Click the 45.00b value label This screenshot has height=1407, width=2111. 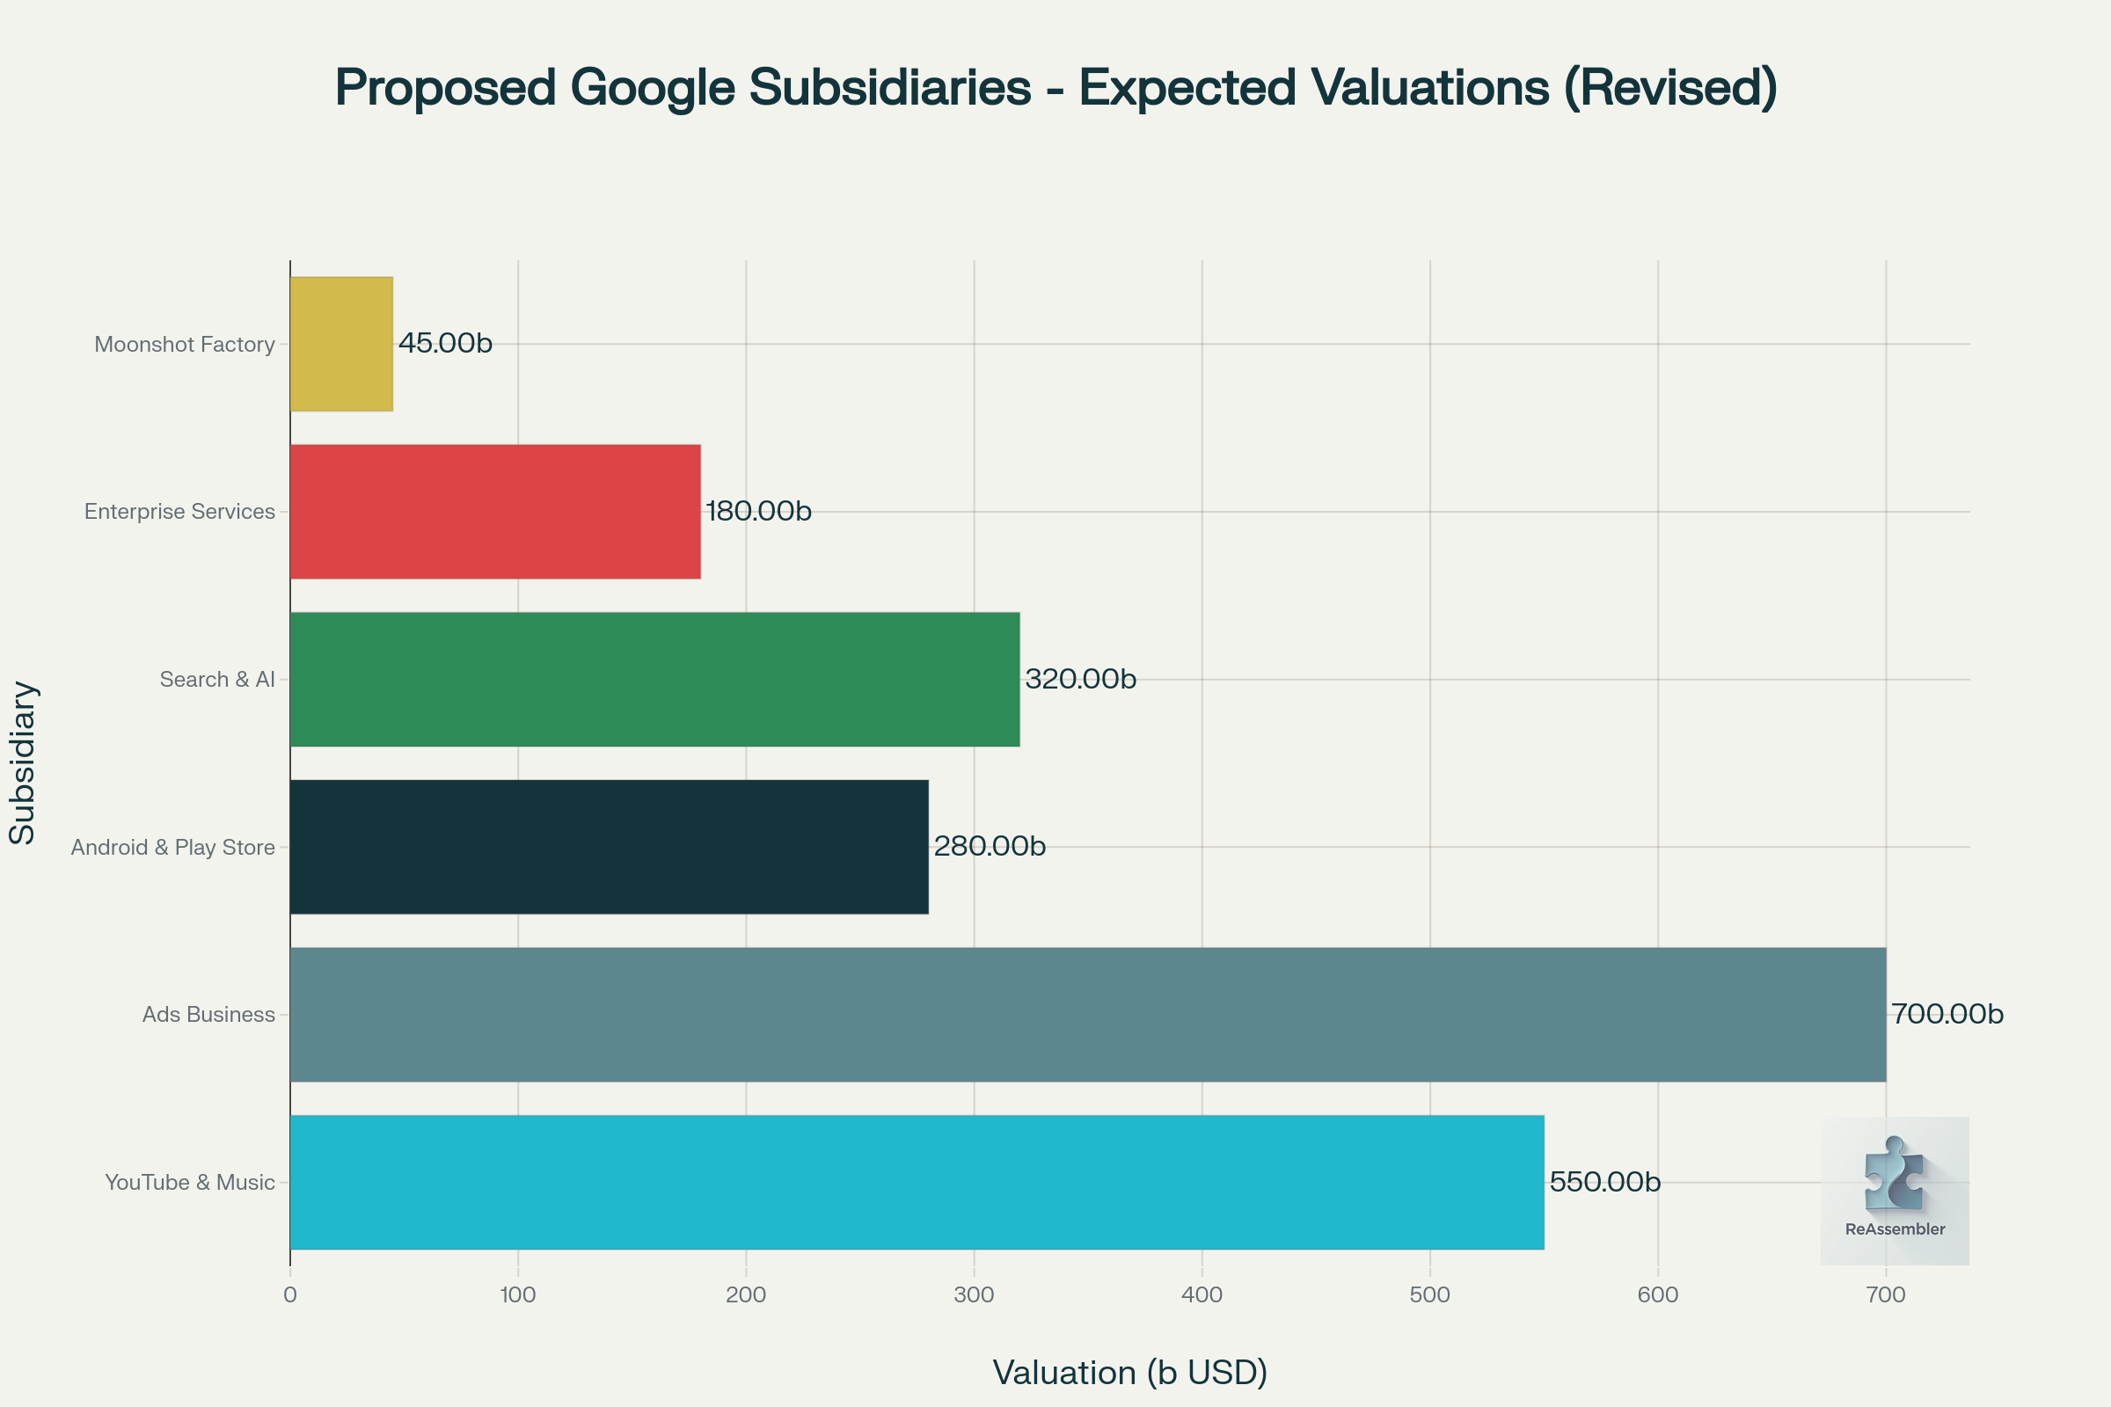(445, 344)
